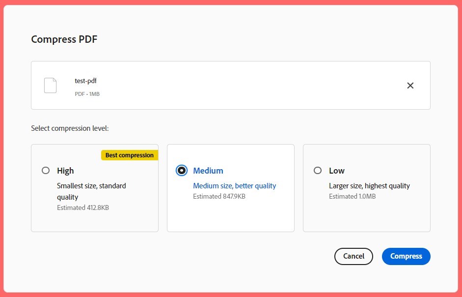Click the Best compression badge
This screenshot has height=297, width=462.
point(129,155)
